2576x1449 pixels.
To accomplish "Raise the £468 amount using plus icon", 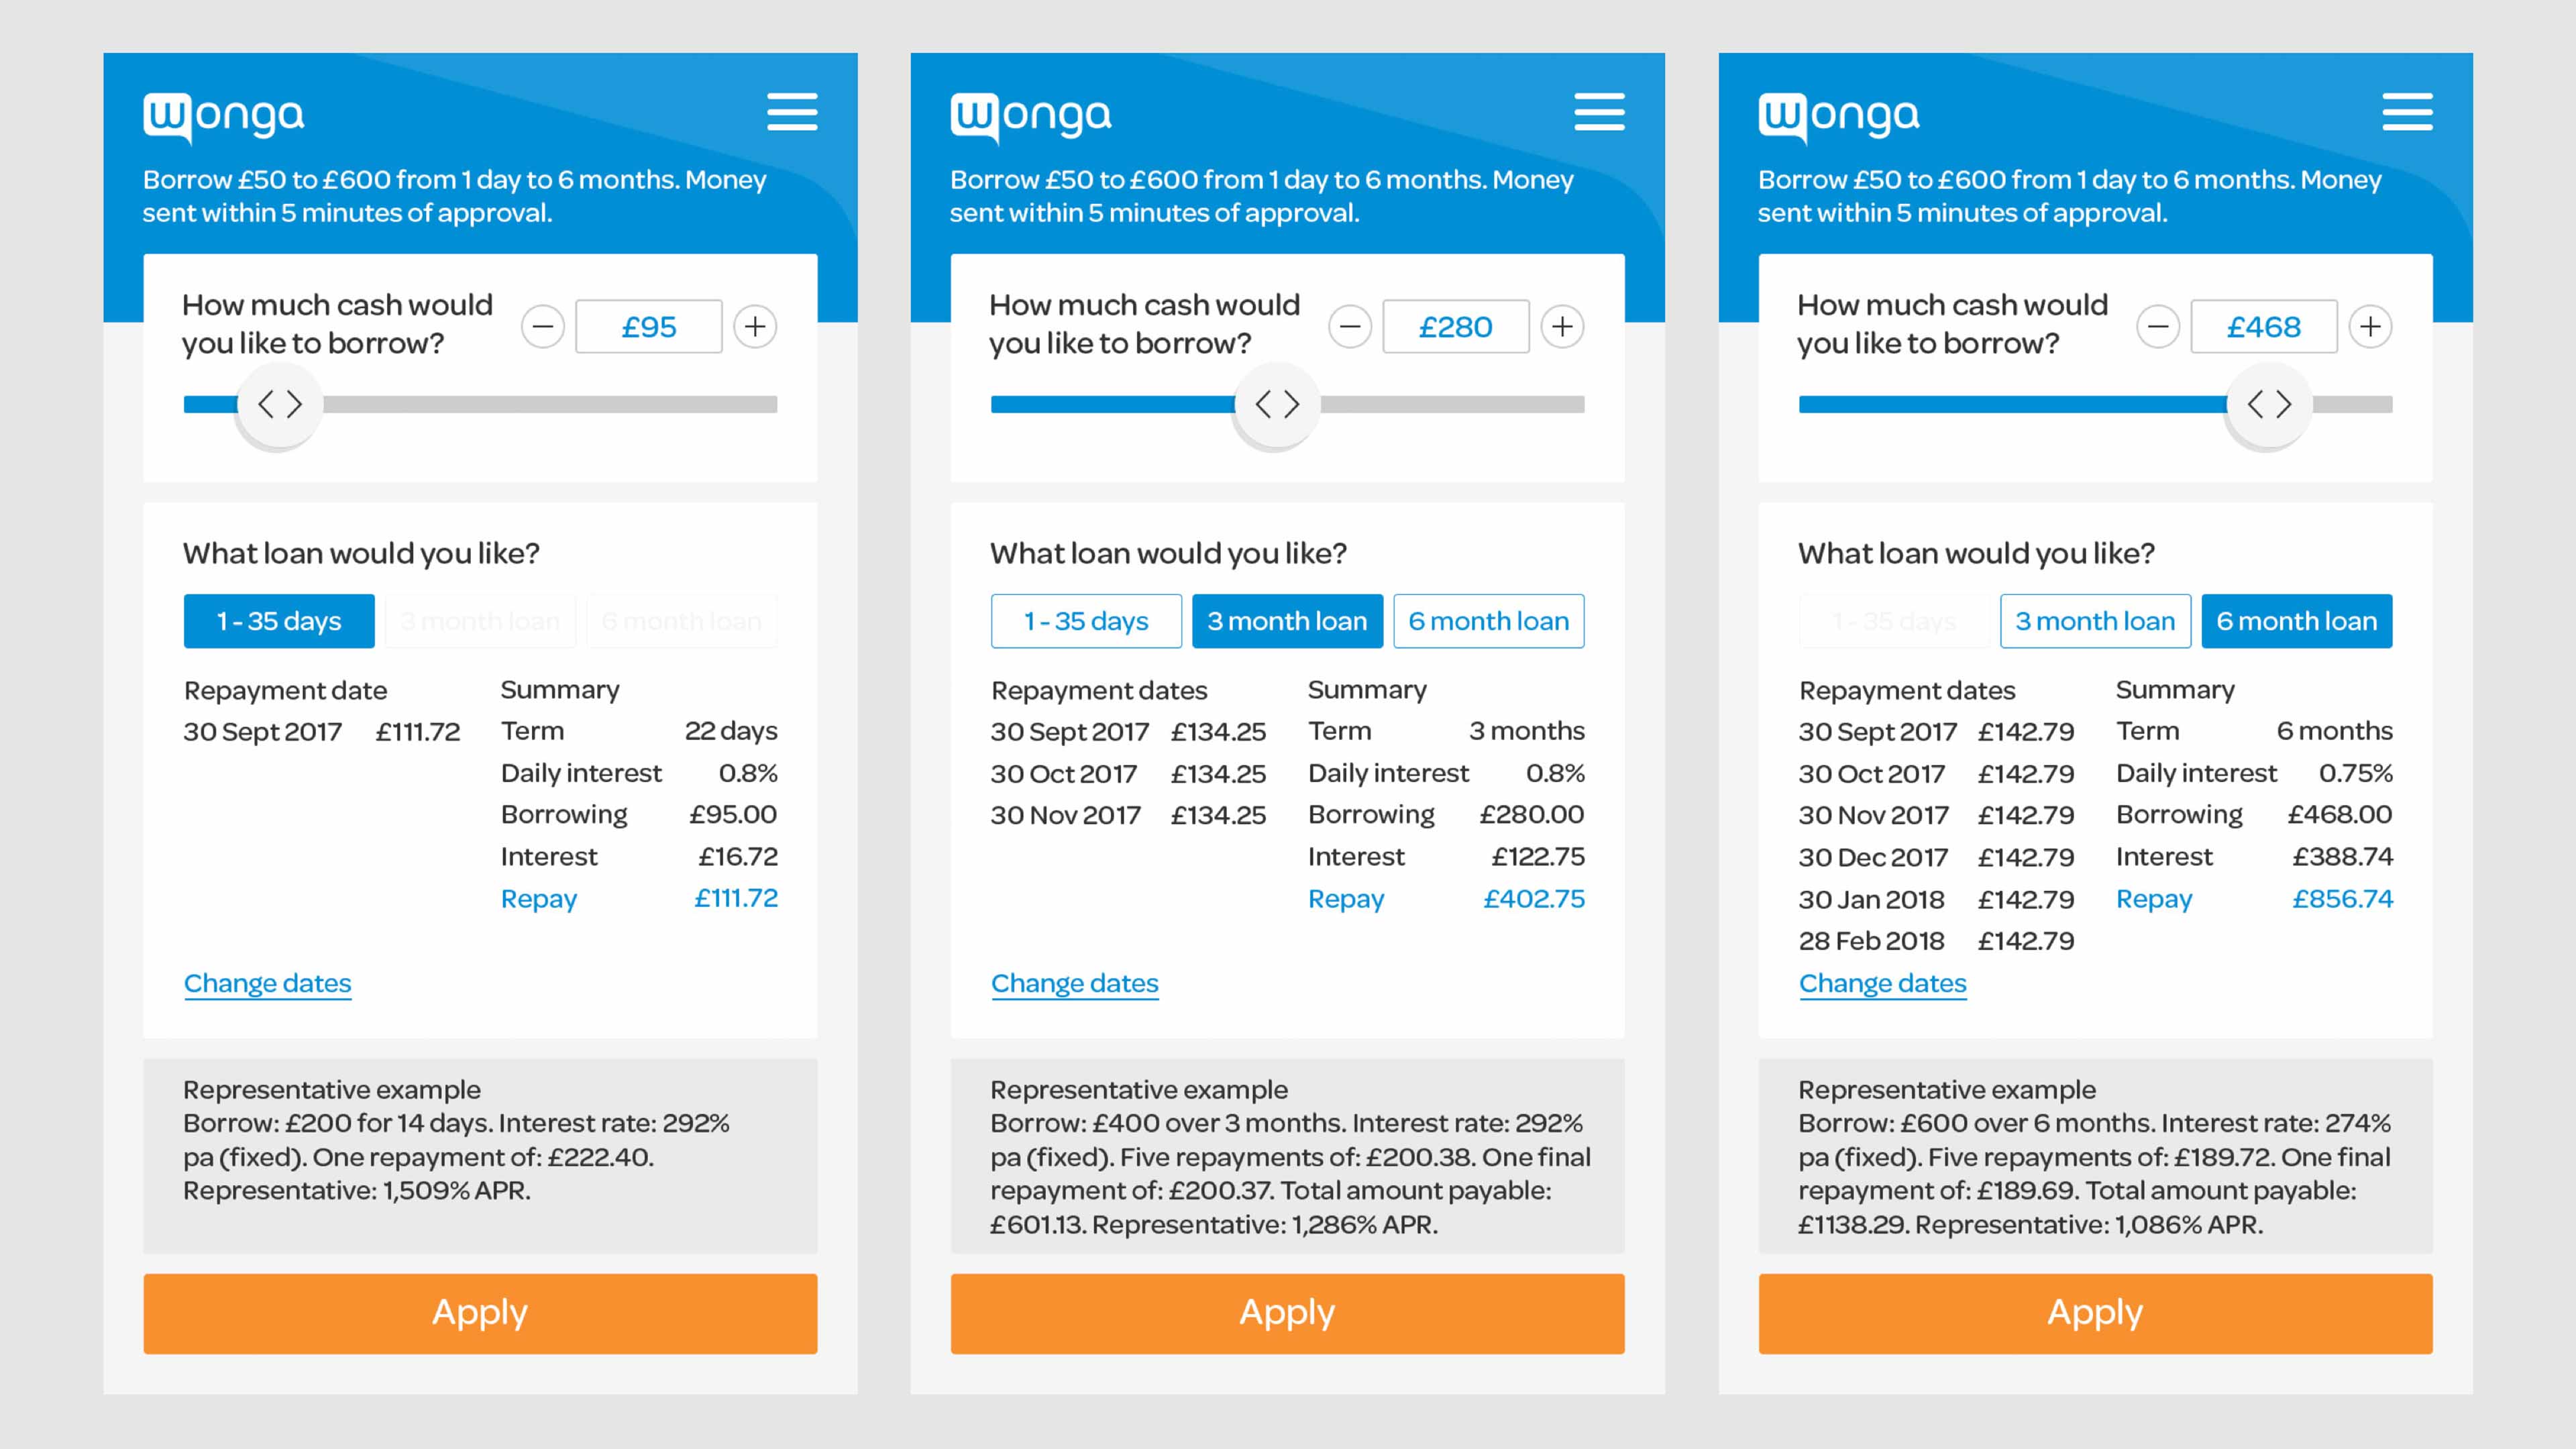I will (x=2370, y=327).
